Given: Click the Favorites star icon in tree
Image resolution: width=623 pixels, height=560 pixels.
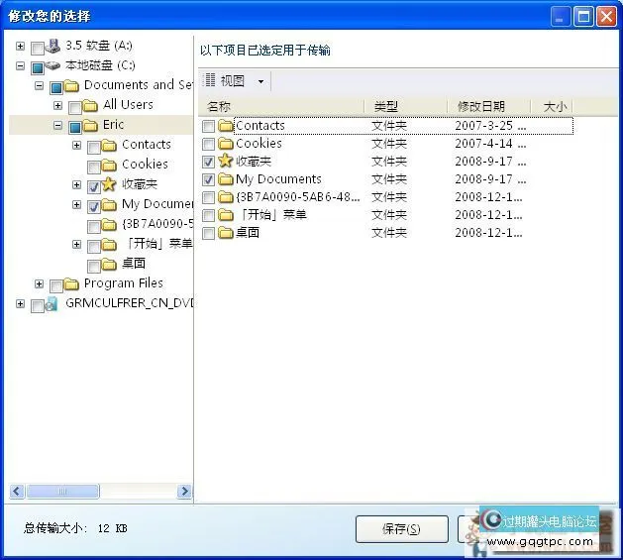Looking at the screenshot, I should pyautogui.click(x=109, y=184).
